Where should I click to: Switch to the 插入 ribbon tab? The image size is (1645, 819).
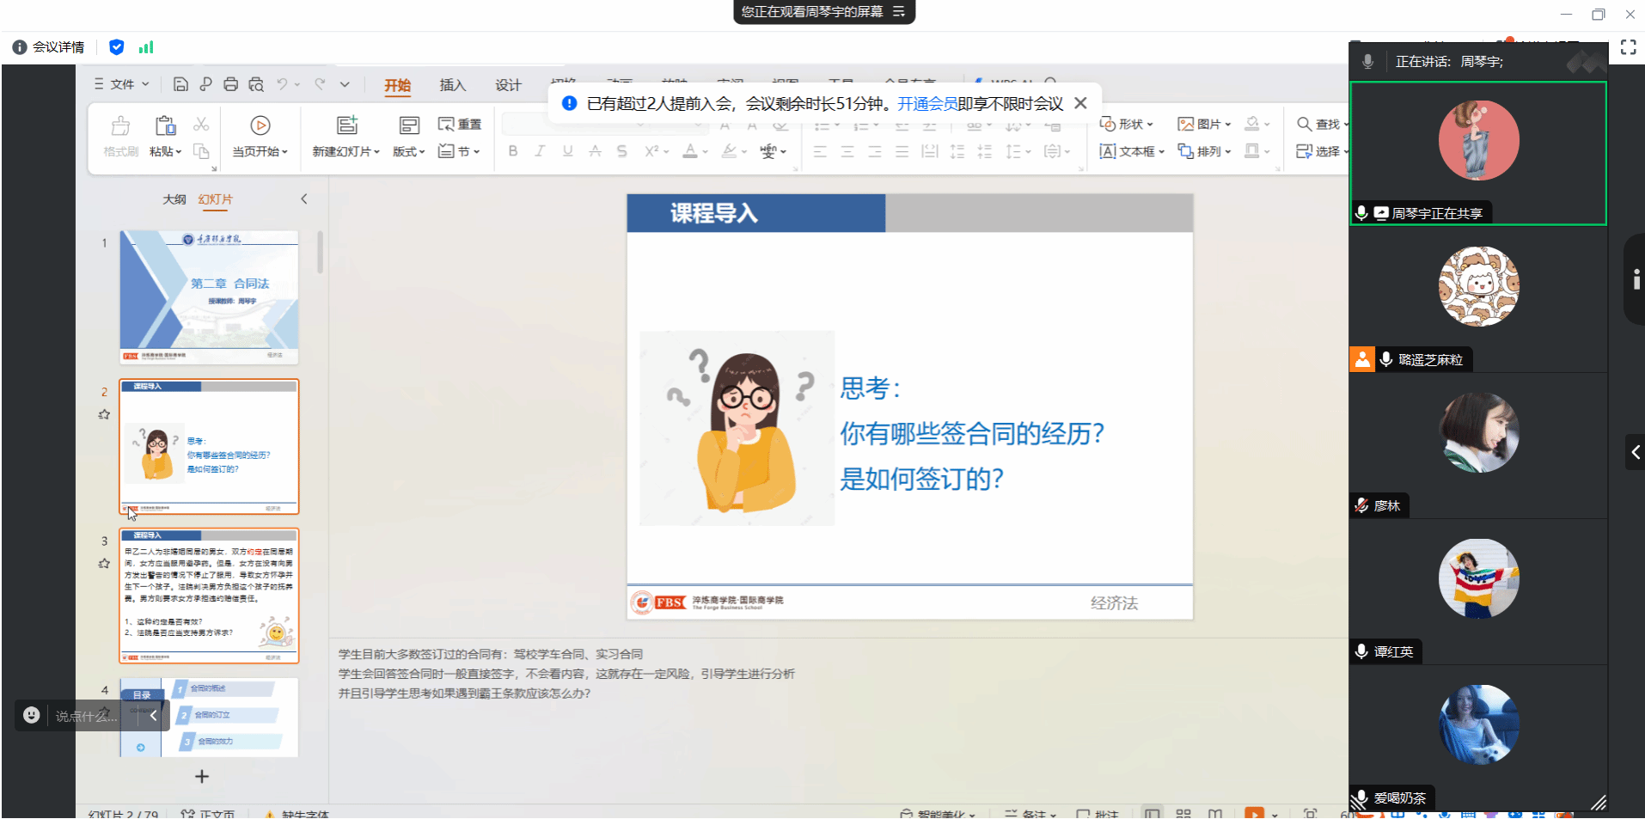(x=452, y=85)
